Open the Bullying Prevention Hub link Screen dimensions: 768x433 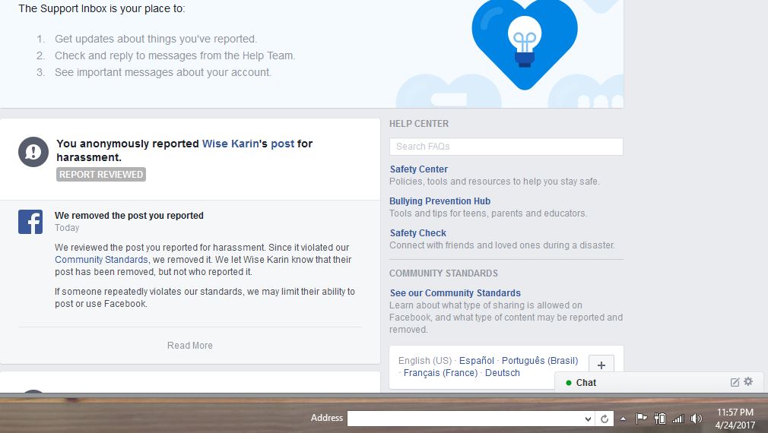tap(440, 201)
